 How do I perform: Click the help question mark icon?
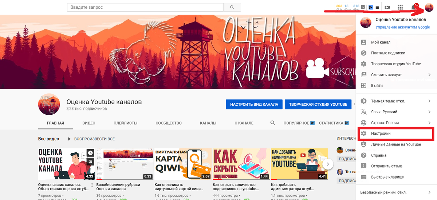pos(363,155)
